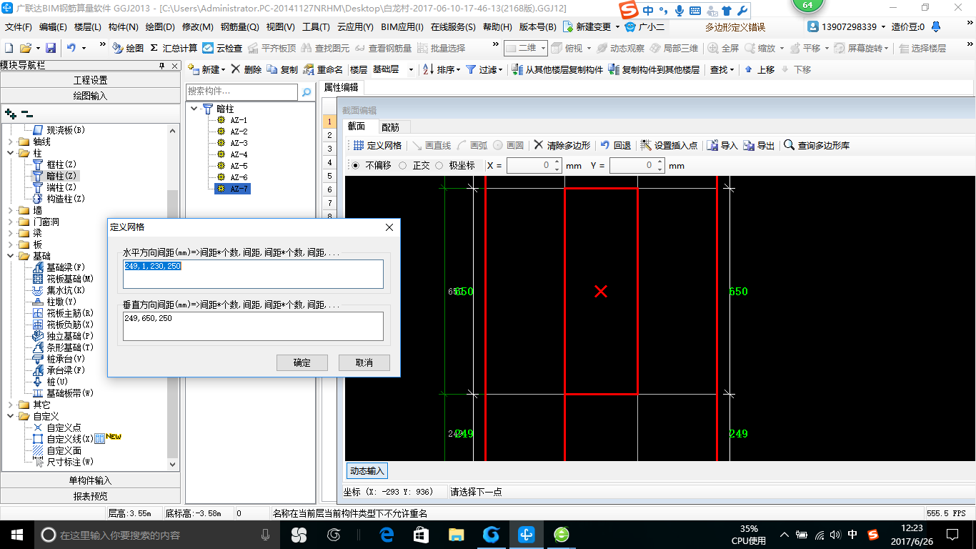Screen dimensions: 976x549
Task: Open the 单构件输入 panel button
Action: tap(91, 480)
